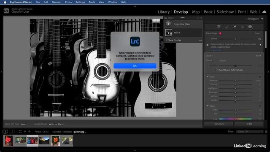Open the cloud sync status icon
The width and height of the screenshot is (270, 152).
click(x=264, y=12)
